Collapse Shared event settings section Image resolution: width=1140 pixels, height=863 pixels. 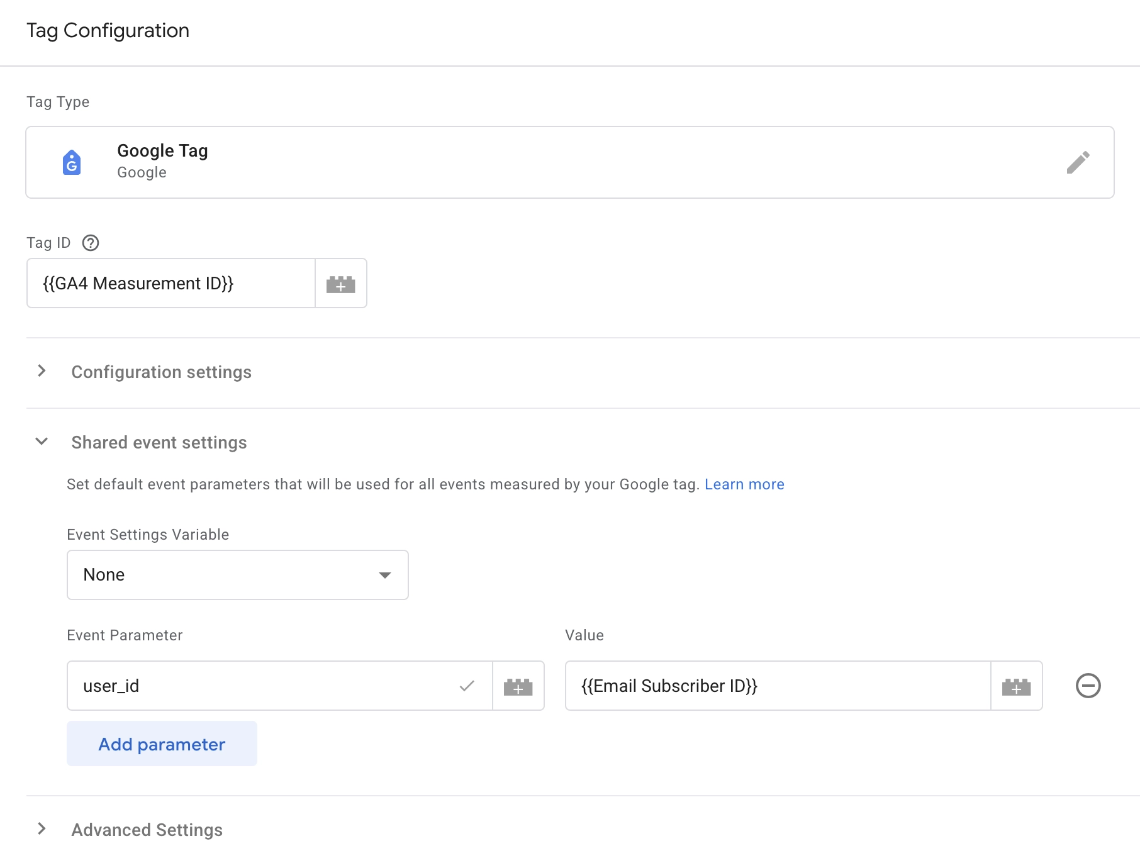pos(42,442)
